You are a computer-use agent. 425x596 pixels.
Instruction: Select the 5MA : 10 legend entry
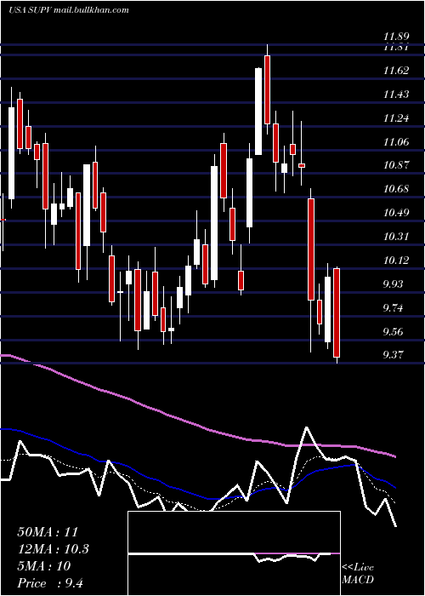44,566
